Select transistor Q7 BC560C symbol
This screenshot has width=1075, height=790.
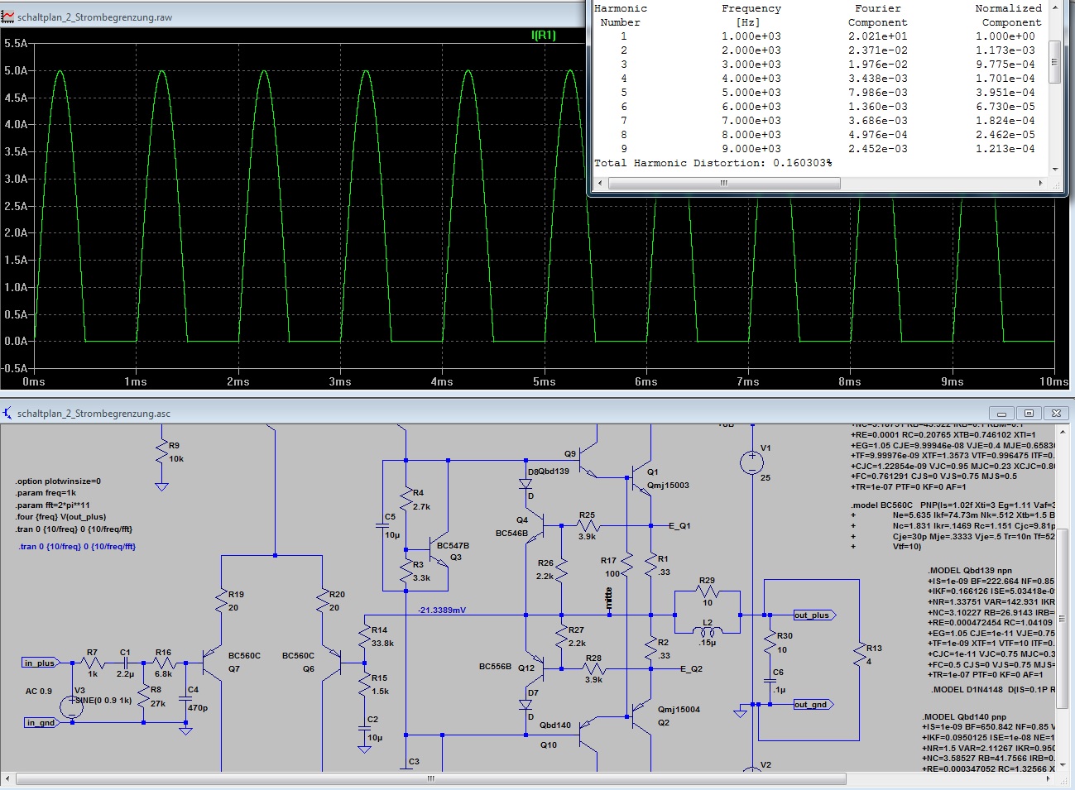pyautogui.click(x=213, y=662)
